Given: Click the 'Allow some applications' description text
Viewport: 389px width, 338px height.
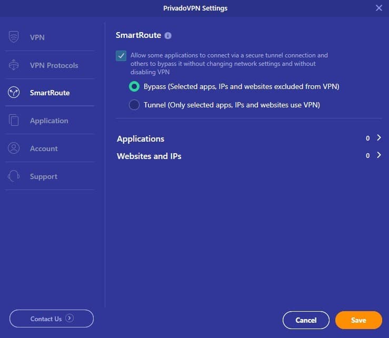Looking at the screenshot, I should tap(229, 64).
